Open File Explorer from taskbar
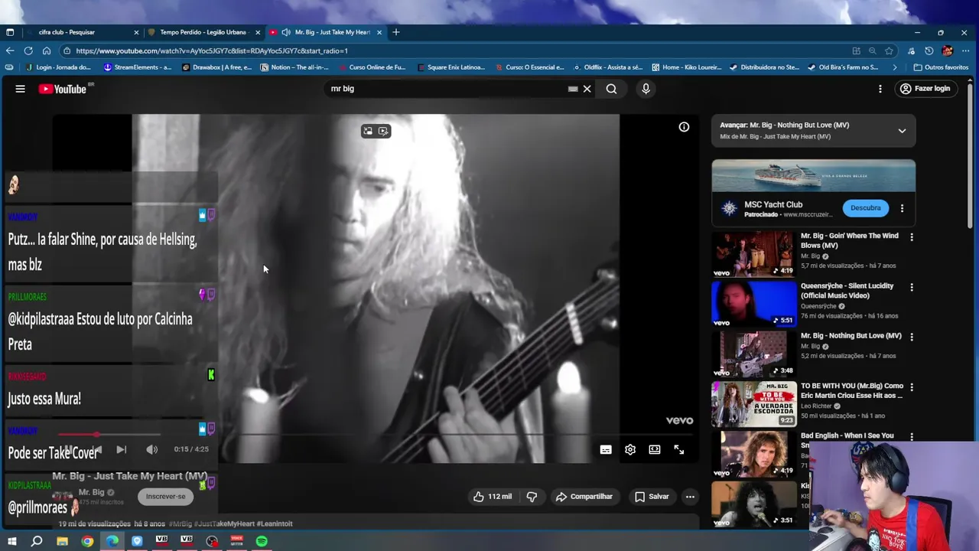The image size is (979, 551). (63, 541)
